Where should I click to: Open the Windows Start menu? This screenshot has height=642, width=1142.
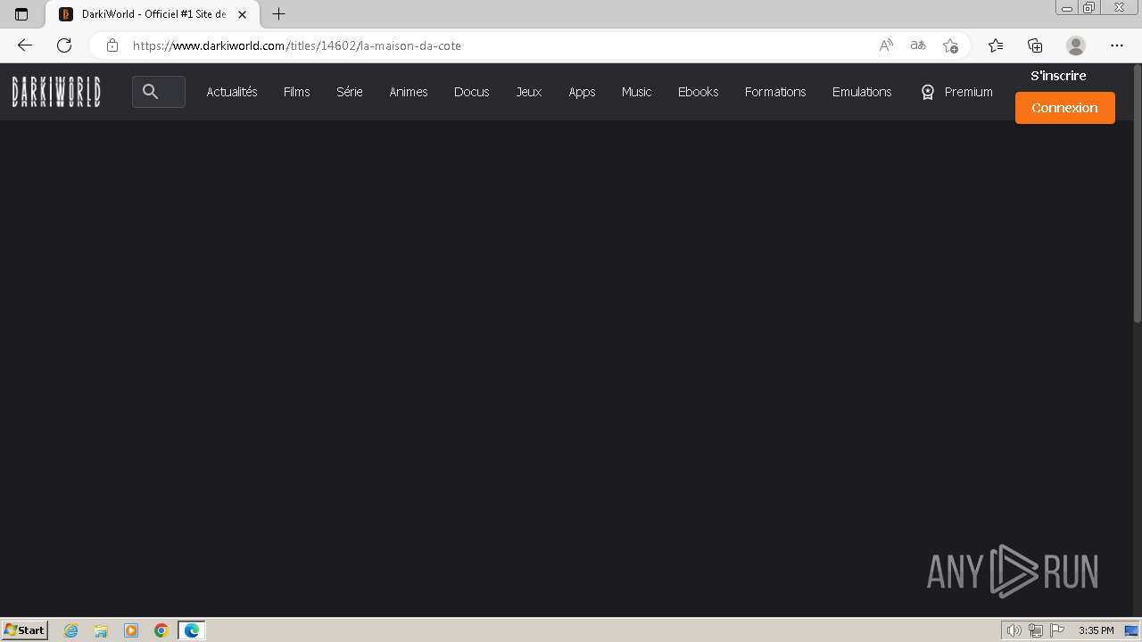click(25, 630)
